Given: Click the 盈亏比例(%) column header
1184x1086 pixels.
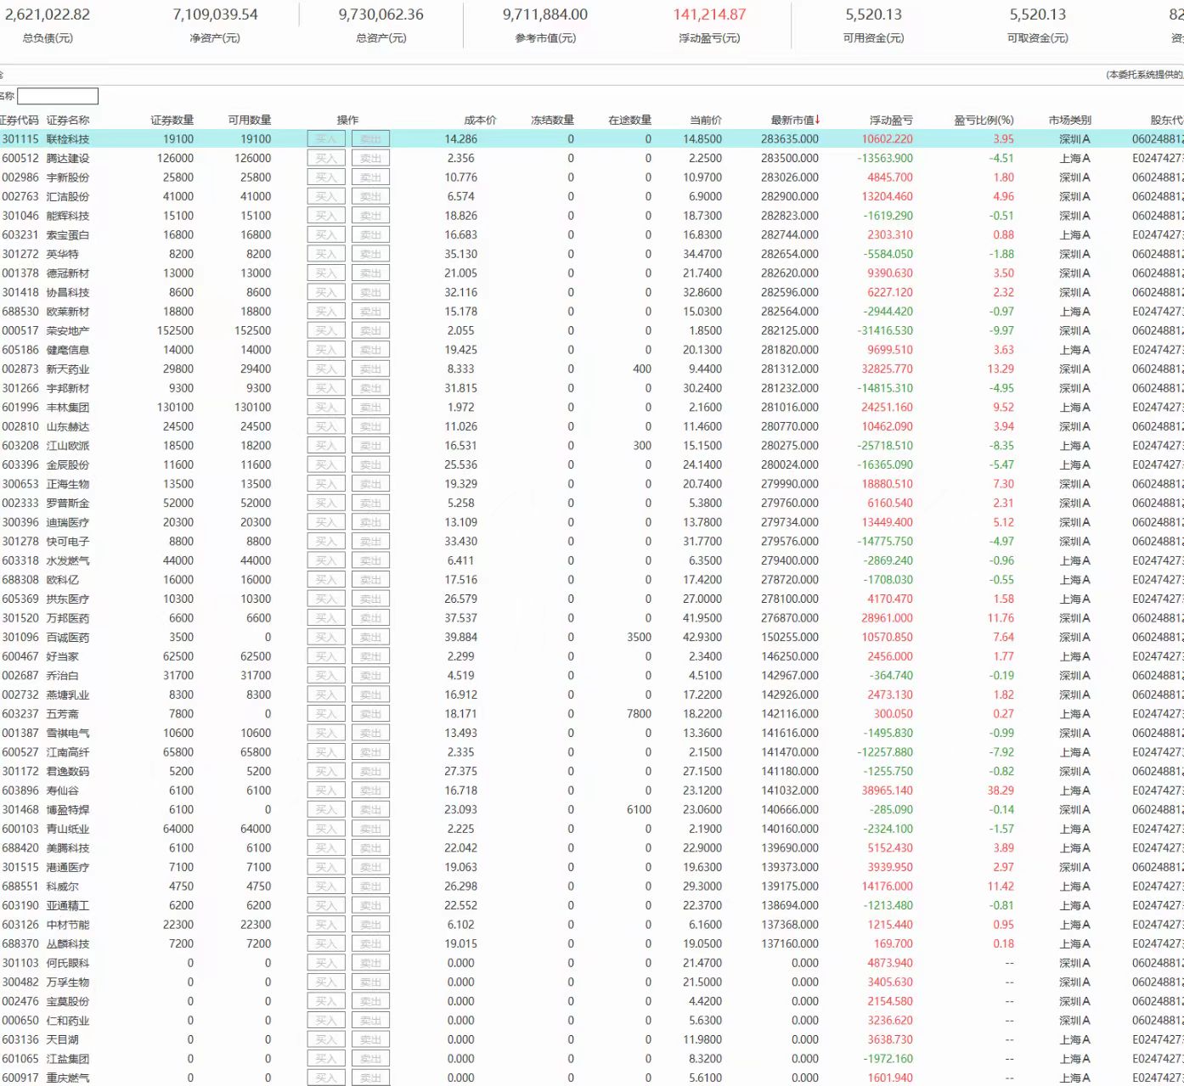Looking at the screenshot, I should tap(984, 120).
